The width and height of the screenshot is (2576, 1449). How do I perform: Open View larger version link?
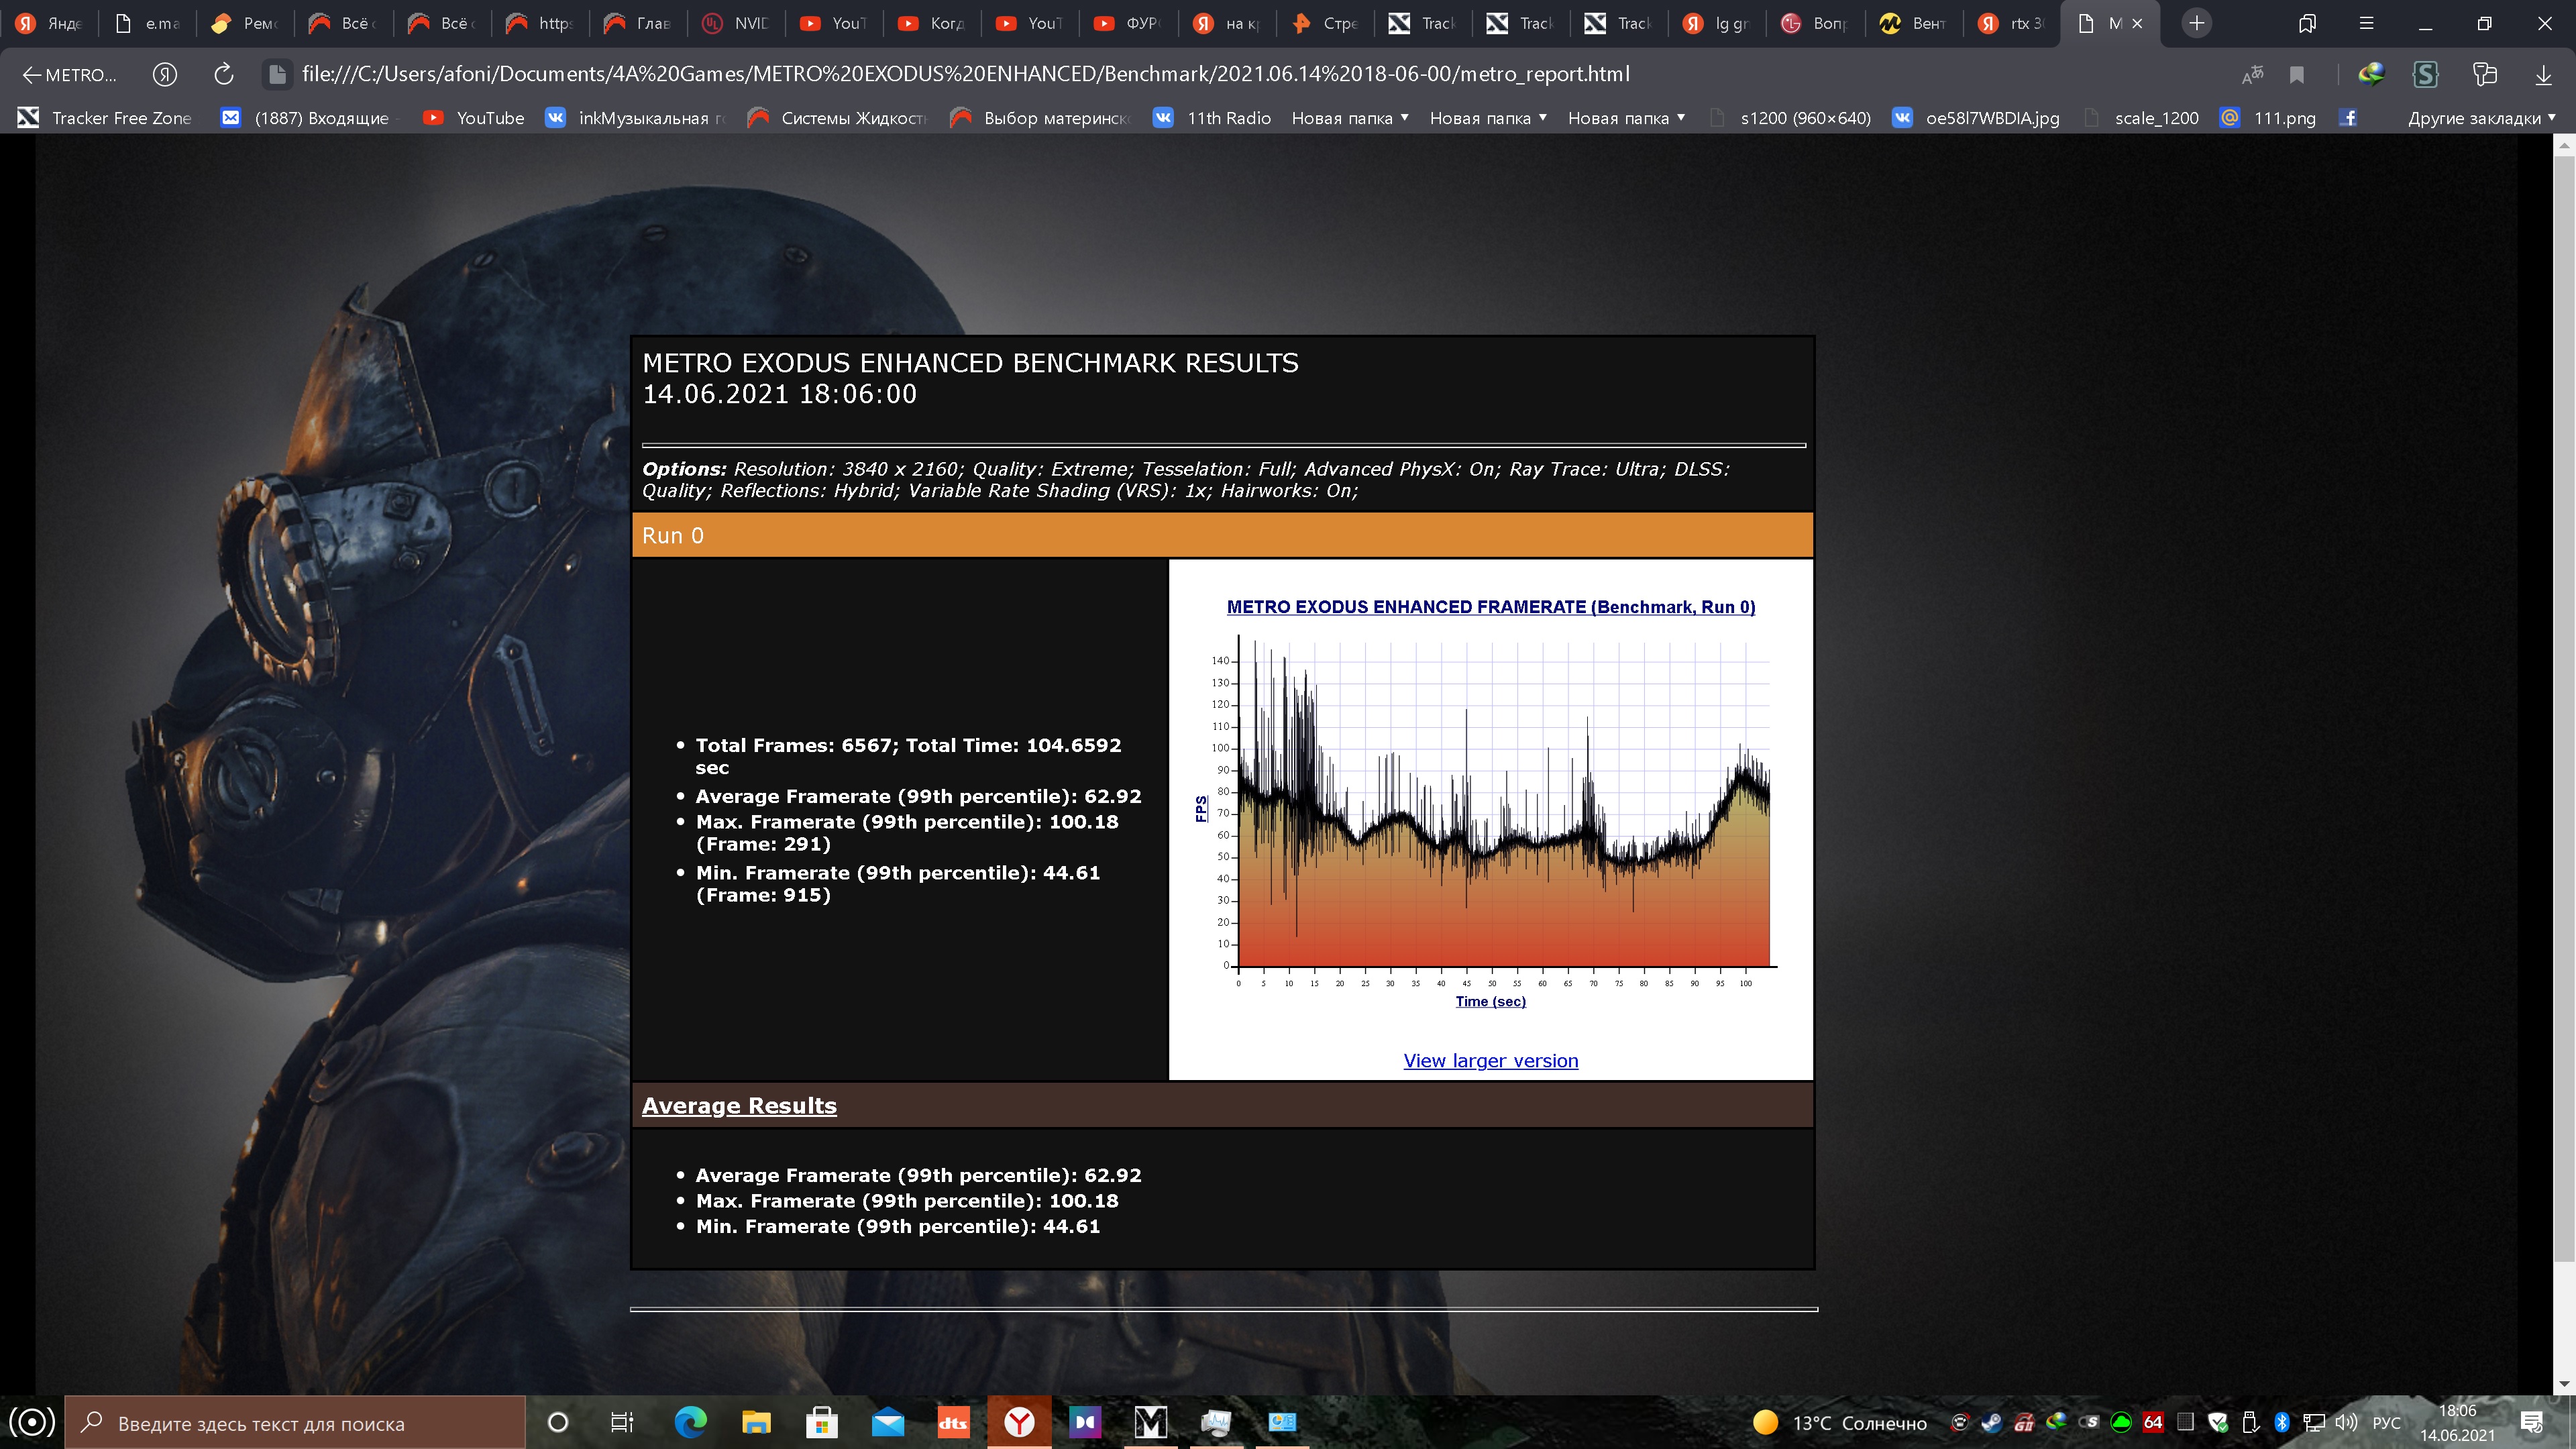[1490, 1061]
